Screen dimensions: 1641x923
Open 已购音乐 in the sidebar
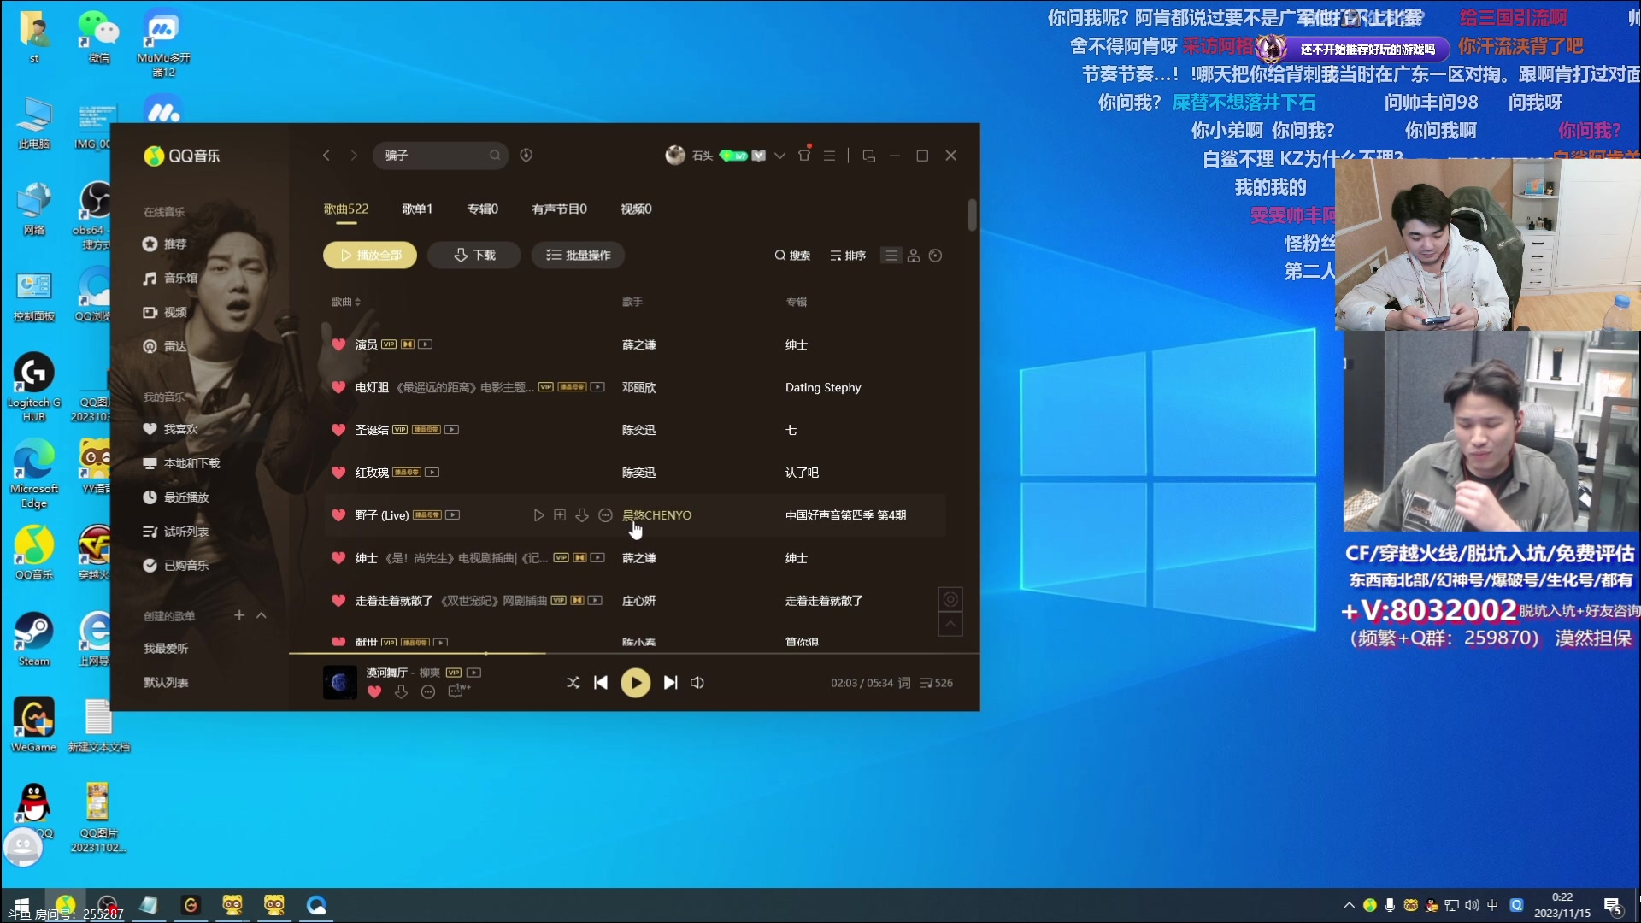176,566
